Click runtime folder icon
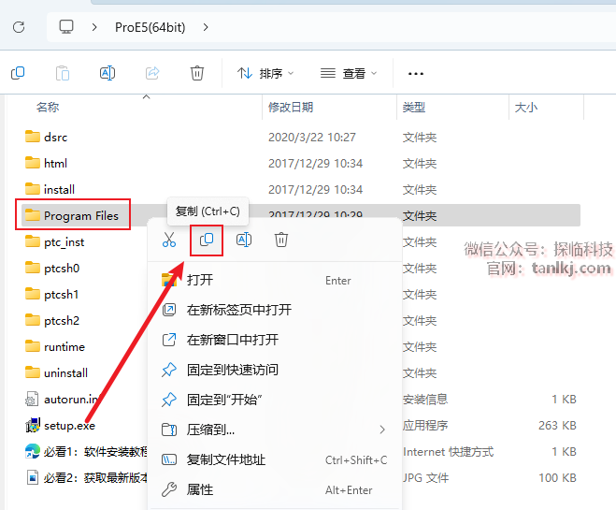Screen dimensions: 616x510 coord(32,346)
